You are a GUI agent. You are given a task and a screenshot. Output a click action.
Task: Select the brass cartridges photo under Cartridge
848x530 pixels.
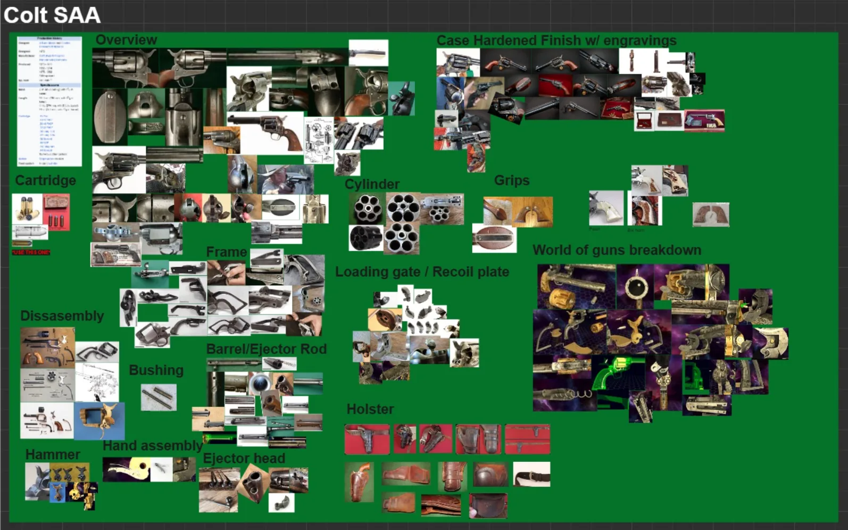pyautogui.click(x=27, y=208)
